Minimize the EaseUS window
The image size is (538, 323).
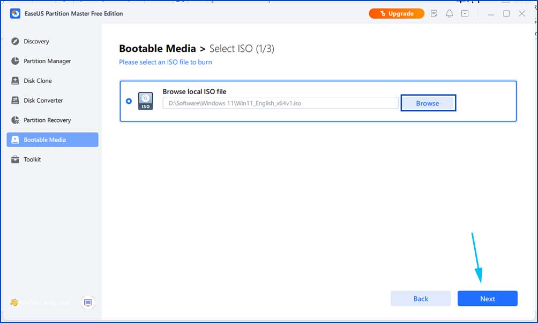tap(491, 14)
